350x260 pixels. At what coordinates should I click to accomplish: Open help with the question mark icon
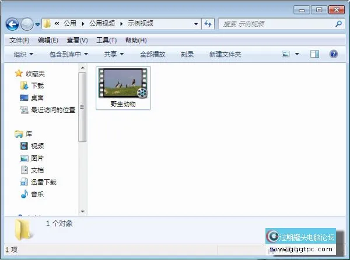[334, 54]
